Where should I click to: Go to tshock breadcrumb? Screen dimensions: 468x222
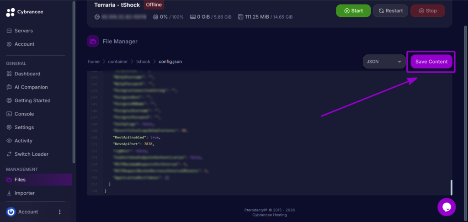[x=143, y=62]
